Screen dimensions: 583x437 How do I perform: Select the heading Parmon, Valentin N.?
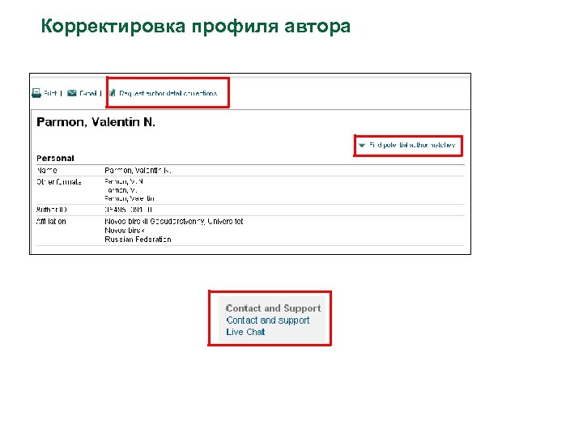[x=96, y=122]
